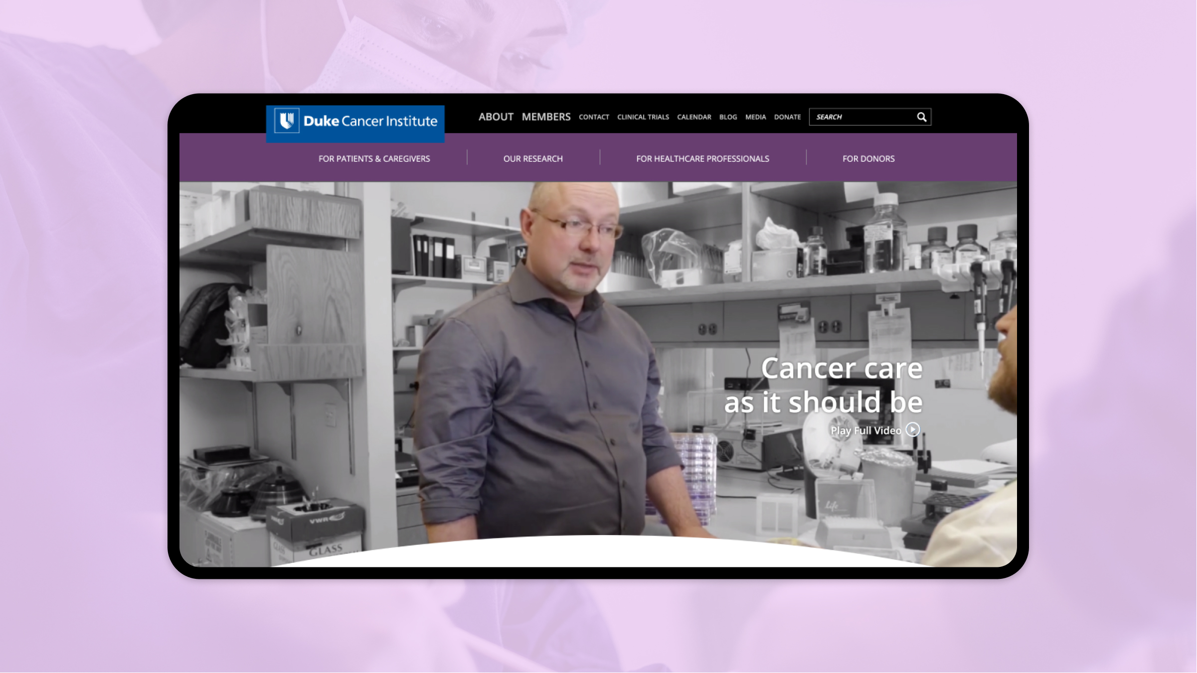
Task: Click the DONATE link
Action: (x=787, y=117)
